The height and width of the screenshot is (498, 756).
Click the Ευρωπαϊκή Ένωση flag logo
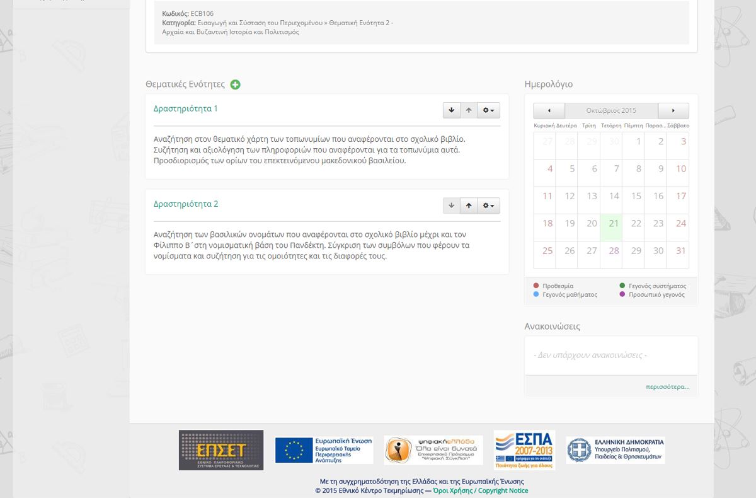(324, 450)
